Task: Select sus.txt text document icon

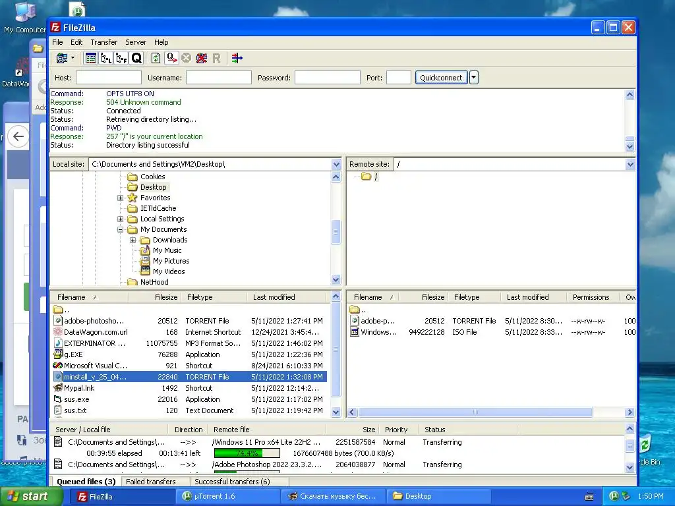Action: point(58,410)
